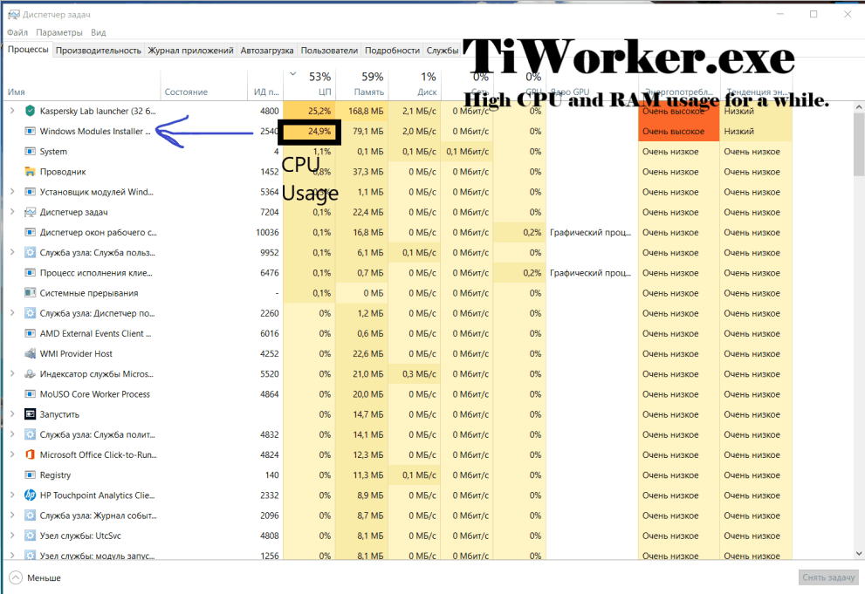Click the HP Touchpoint Analytics Client icon
Screen dimensions: 865x594
[x=29, y=495]
